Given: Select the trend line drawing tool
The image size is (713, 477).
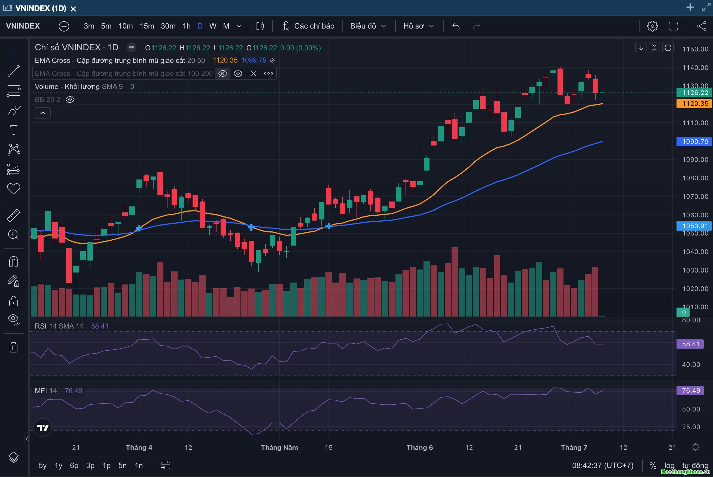Looking at the screenshot, I should tap(13, 71).
